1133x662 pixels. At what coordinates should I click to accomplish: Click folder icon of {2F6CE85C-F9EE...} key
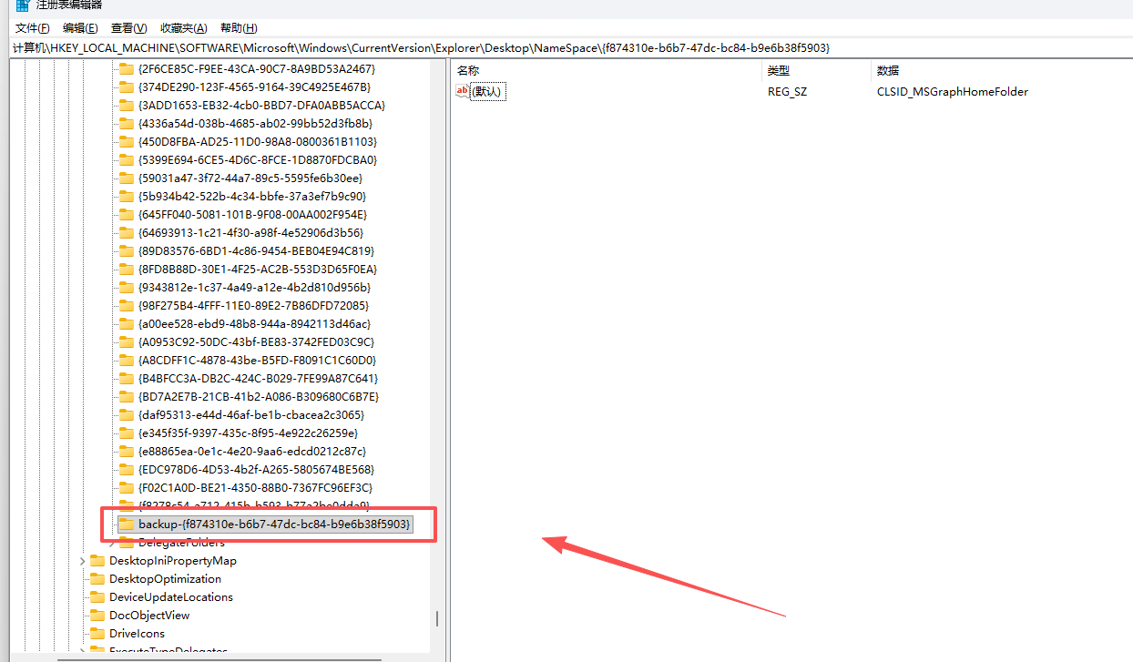click(x=127, y=69)
